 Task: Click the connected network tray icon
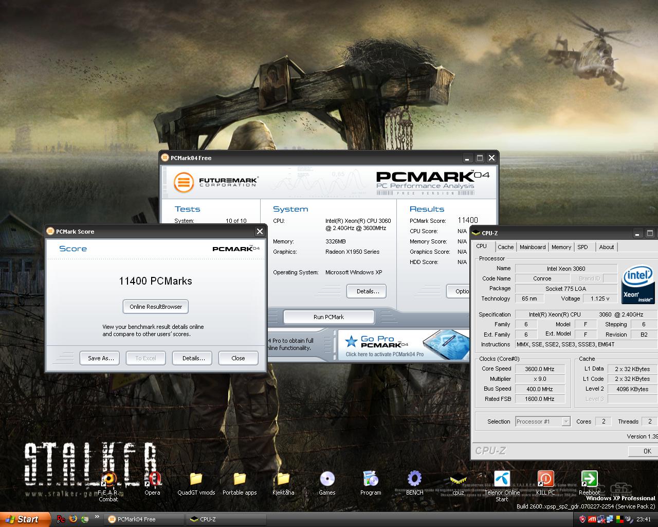point(611,519)
